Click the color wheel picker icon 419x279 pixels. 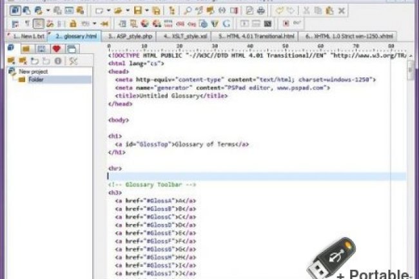tap(145, 23)
